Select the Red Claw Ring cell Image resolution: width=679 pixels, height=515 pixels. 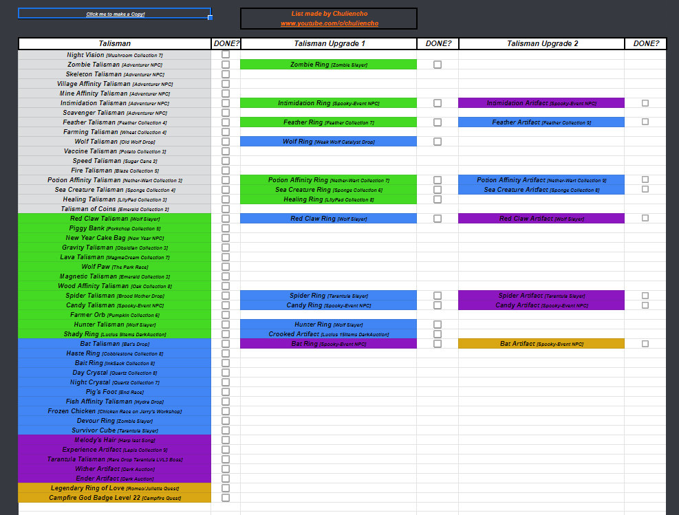[x=329, y=219]
